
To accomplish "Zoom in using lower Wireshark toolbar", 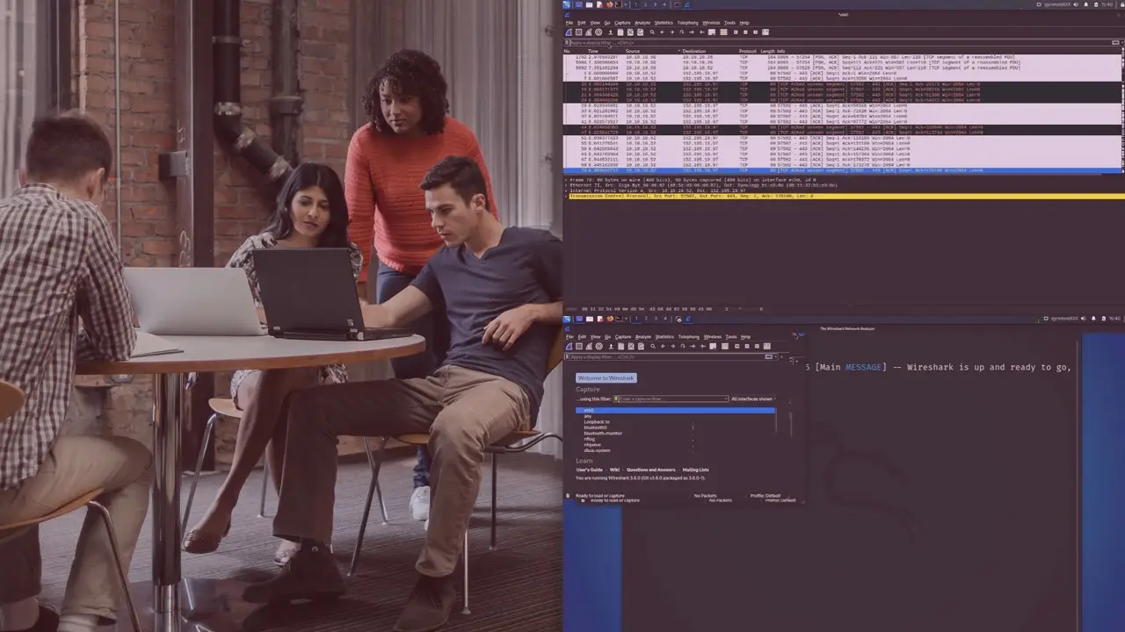I will pyautogui.click(x=737, y=347).
